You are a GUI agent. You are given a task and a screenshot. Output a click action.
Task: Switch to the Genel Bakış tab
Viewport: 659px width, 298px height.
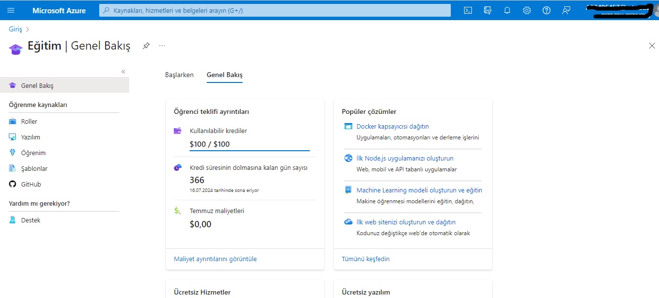[224, 75]
